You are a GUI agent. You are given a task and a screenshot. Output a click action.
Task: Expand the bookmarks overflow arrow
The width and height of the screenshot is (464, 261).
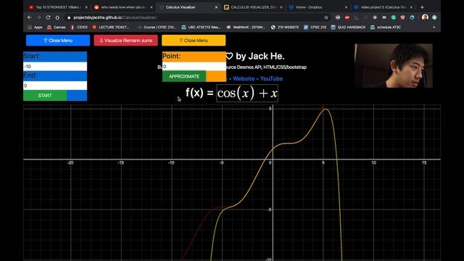coord(434,28)
